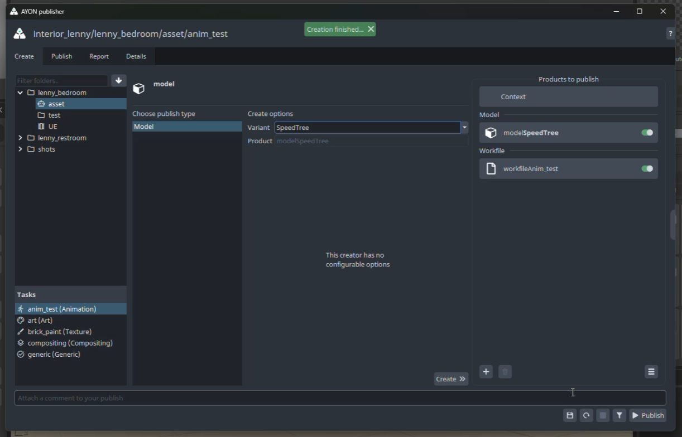The image size is (682, 437).
Task: Click the AYON logo in the header
Action: (20, 34)
